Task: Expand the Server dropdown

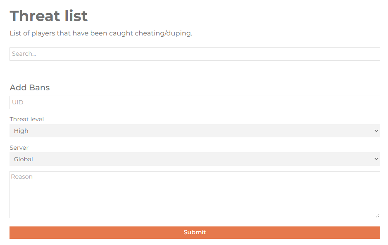Action: click(x=194, y=159)
